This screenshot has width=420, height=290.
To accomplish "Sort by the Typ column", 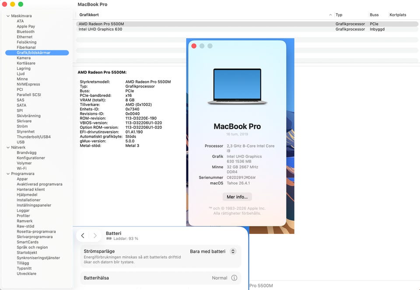I will point(339,15).
